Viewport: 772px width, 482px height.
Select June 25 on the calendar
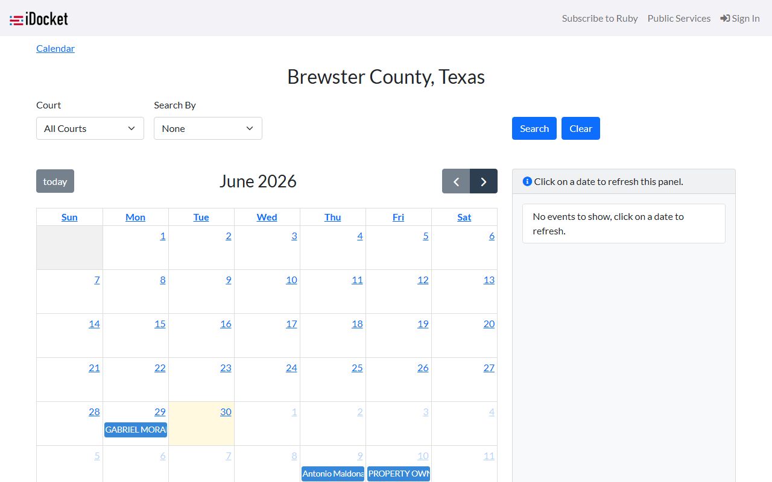[x=357, y=368]
